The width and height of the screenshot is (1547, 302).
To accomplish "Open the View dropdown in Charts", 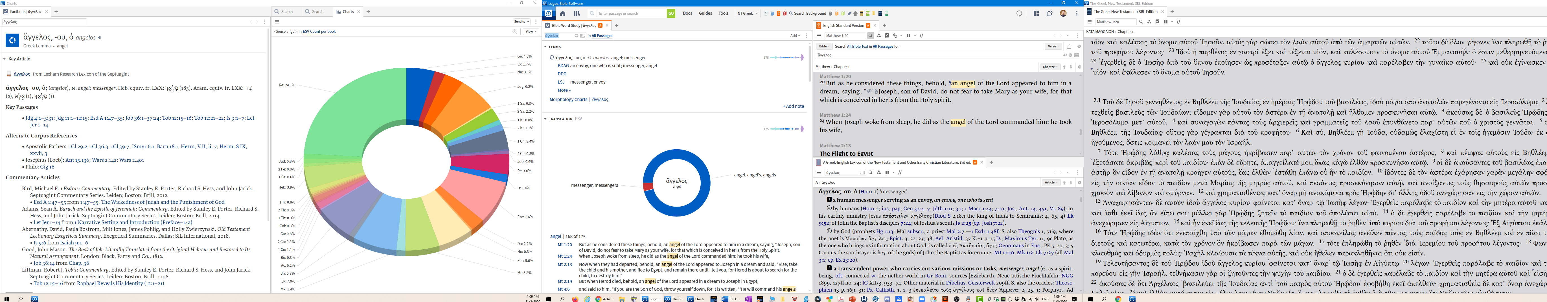I will 530,31.
